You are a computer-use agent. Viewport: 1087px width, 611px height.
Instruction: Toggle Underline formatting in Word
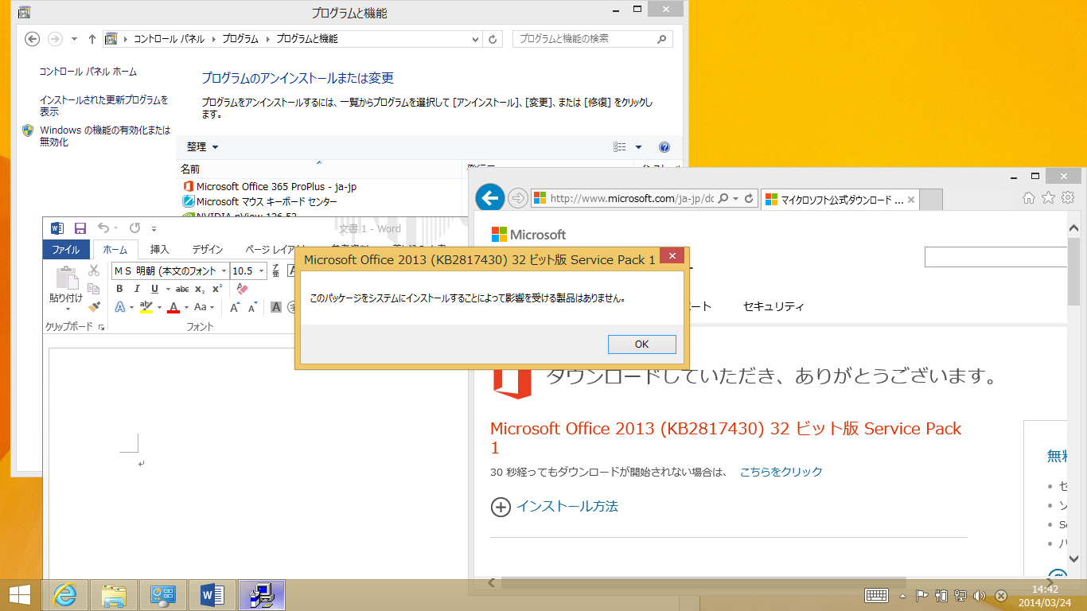154,289
